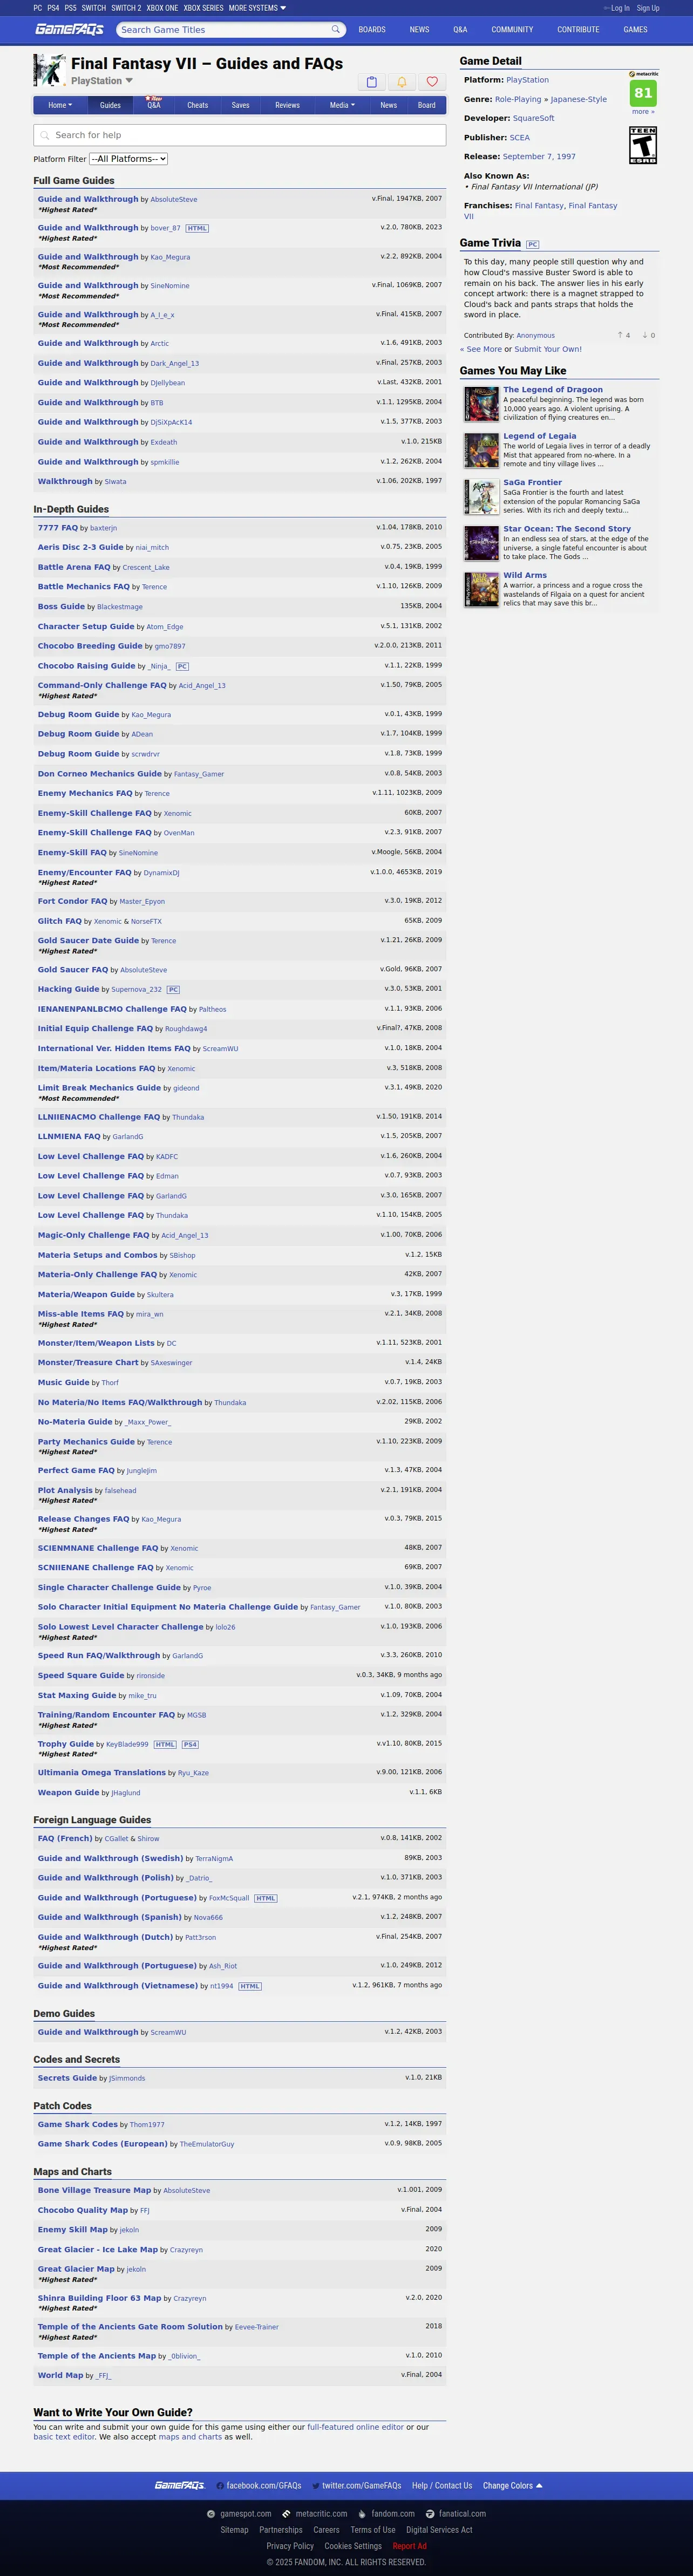Click PC badge on Hacking Guide row
Image resolution: width=693 pixels, height=2576 pixels.
tap(173, 989)
